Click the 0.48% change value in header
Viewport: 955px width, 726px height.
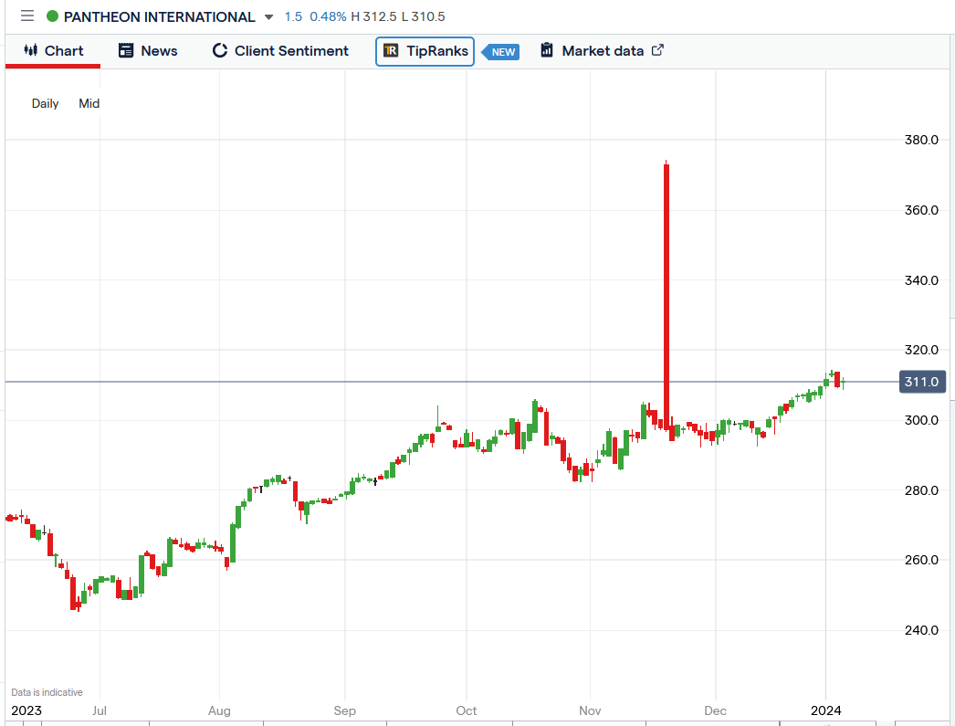point(328,17)
